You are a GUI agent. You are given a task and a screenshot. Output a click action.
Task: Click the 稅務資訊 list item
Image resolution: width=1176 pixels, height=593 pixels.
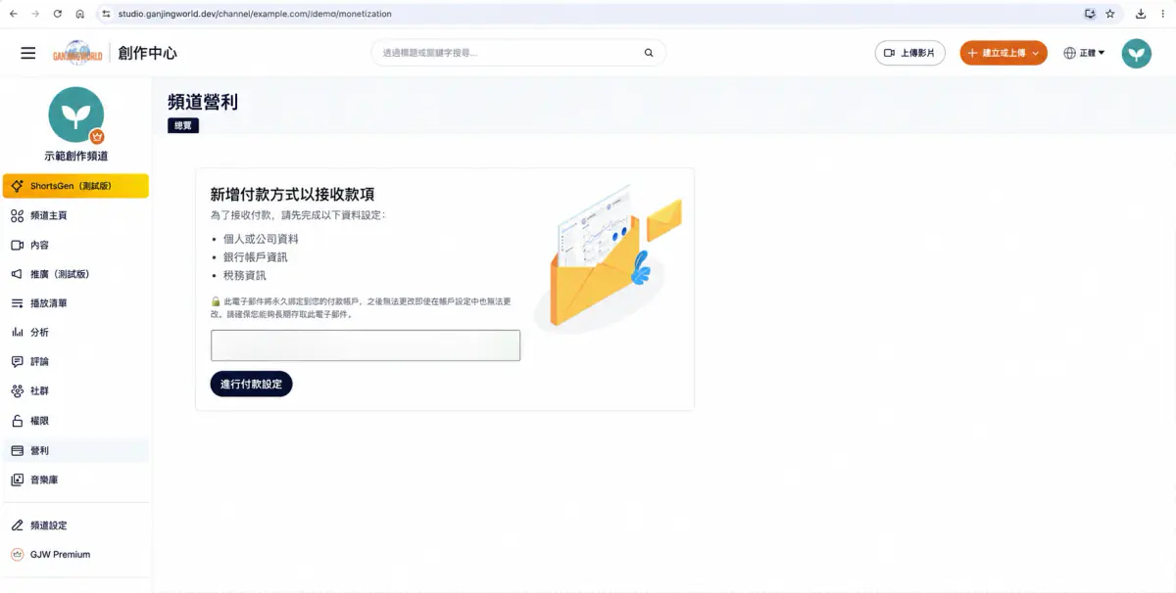pos(244,276)
